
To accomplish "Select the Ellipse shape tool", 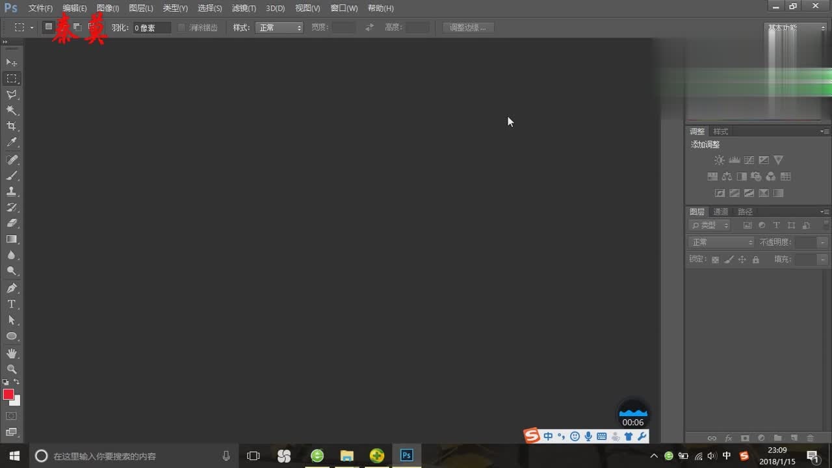I will [12, 336].
